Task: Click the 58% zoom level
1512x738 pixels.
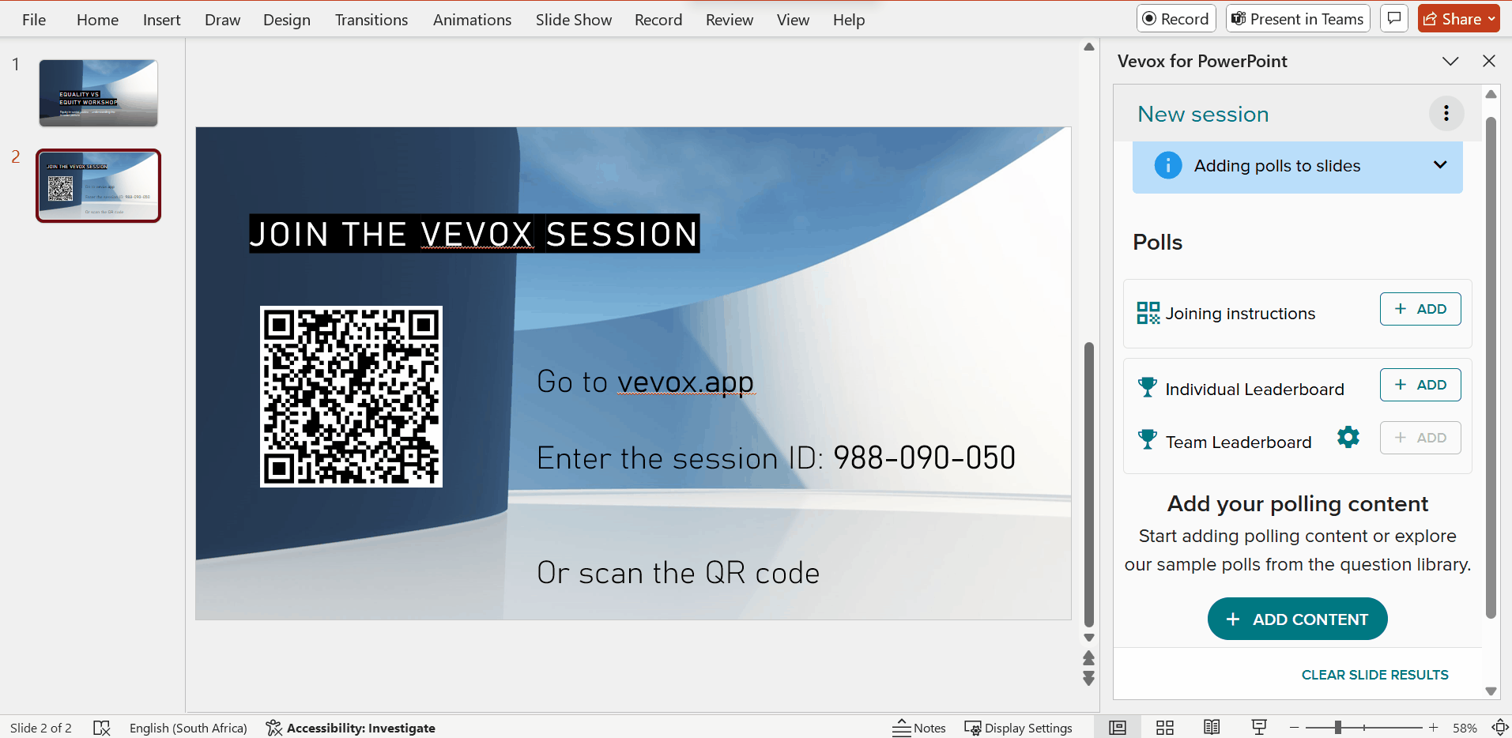Action: coord(1465,728)
